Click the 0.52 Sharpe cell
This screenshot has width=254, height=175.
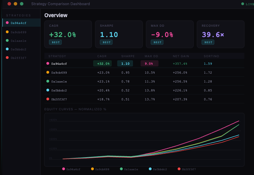[125, 90]
